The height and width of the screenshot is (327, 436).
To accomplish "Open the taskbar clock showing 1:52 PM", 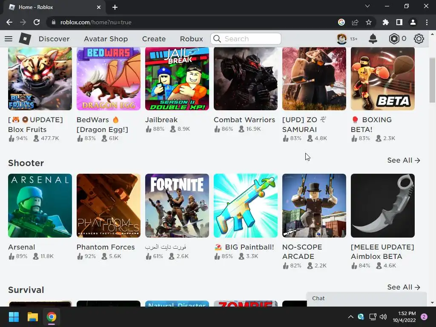I will (404, 317).
